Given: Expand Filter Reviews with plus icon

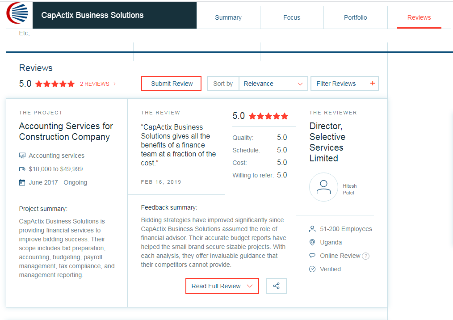Looking at the screenshot, I should pyautogui.click(x=344, y=84).
